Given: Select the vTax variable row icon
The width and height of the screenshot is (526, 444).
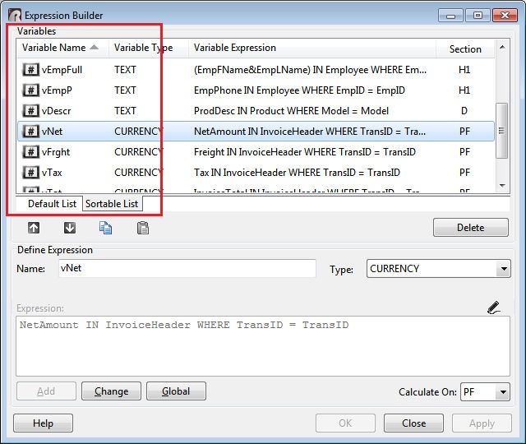Looking at the screenshot, I should 30,173.
